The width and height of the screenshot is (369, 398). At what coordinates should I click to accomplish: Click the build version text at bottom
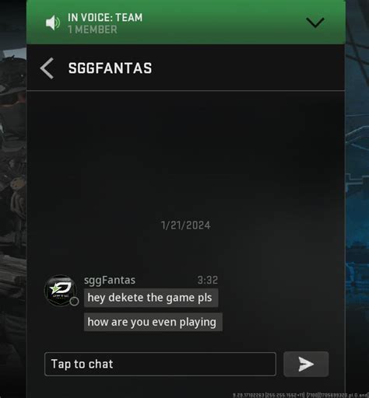tap(300, 395)
